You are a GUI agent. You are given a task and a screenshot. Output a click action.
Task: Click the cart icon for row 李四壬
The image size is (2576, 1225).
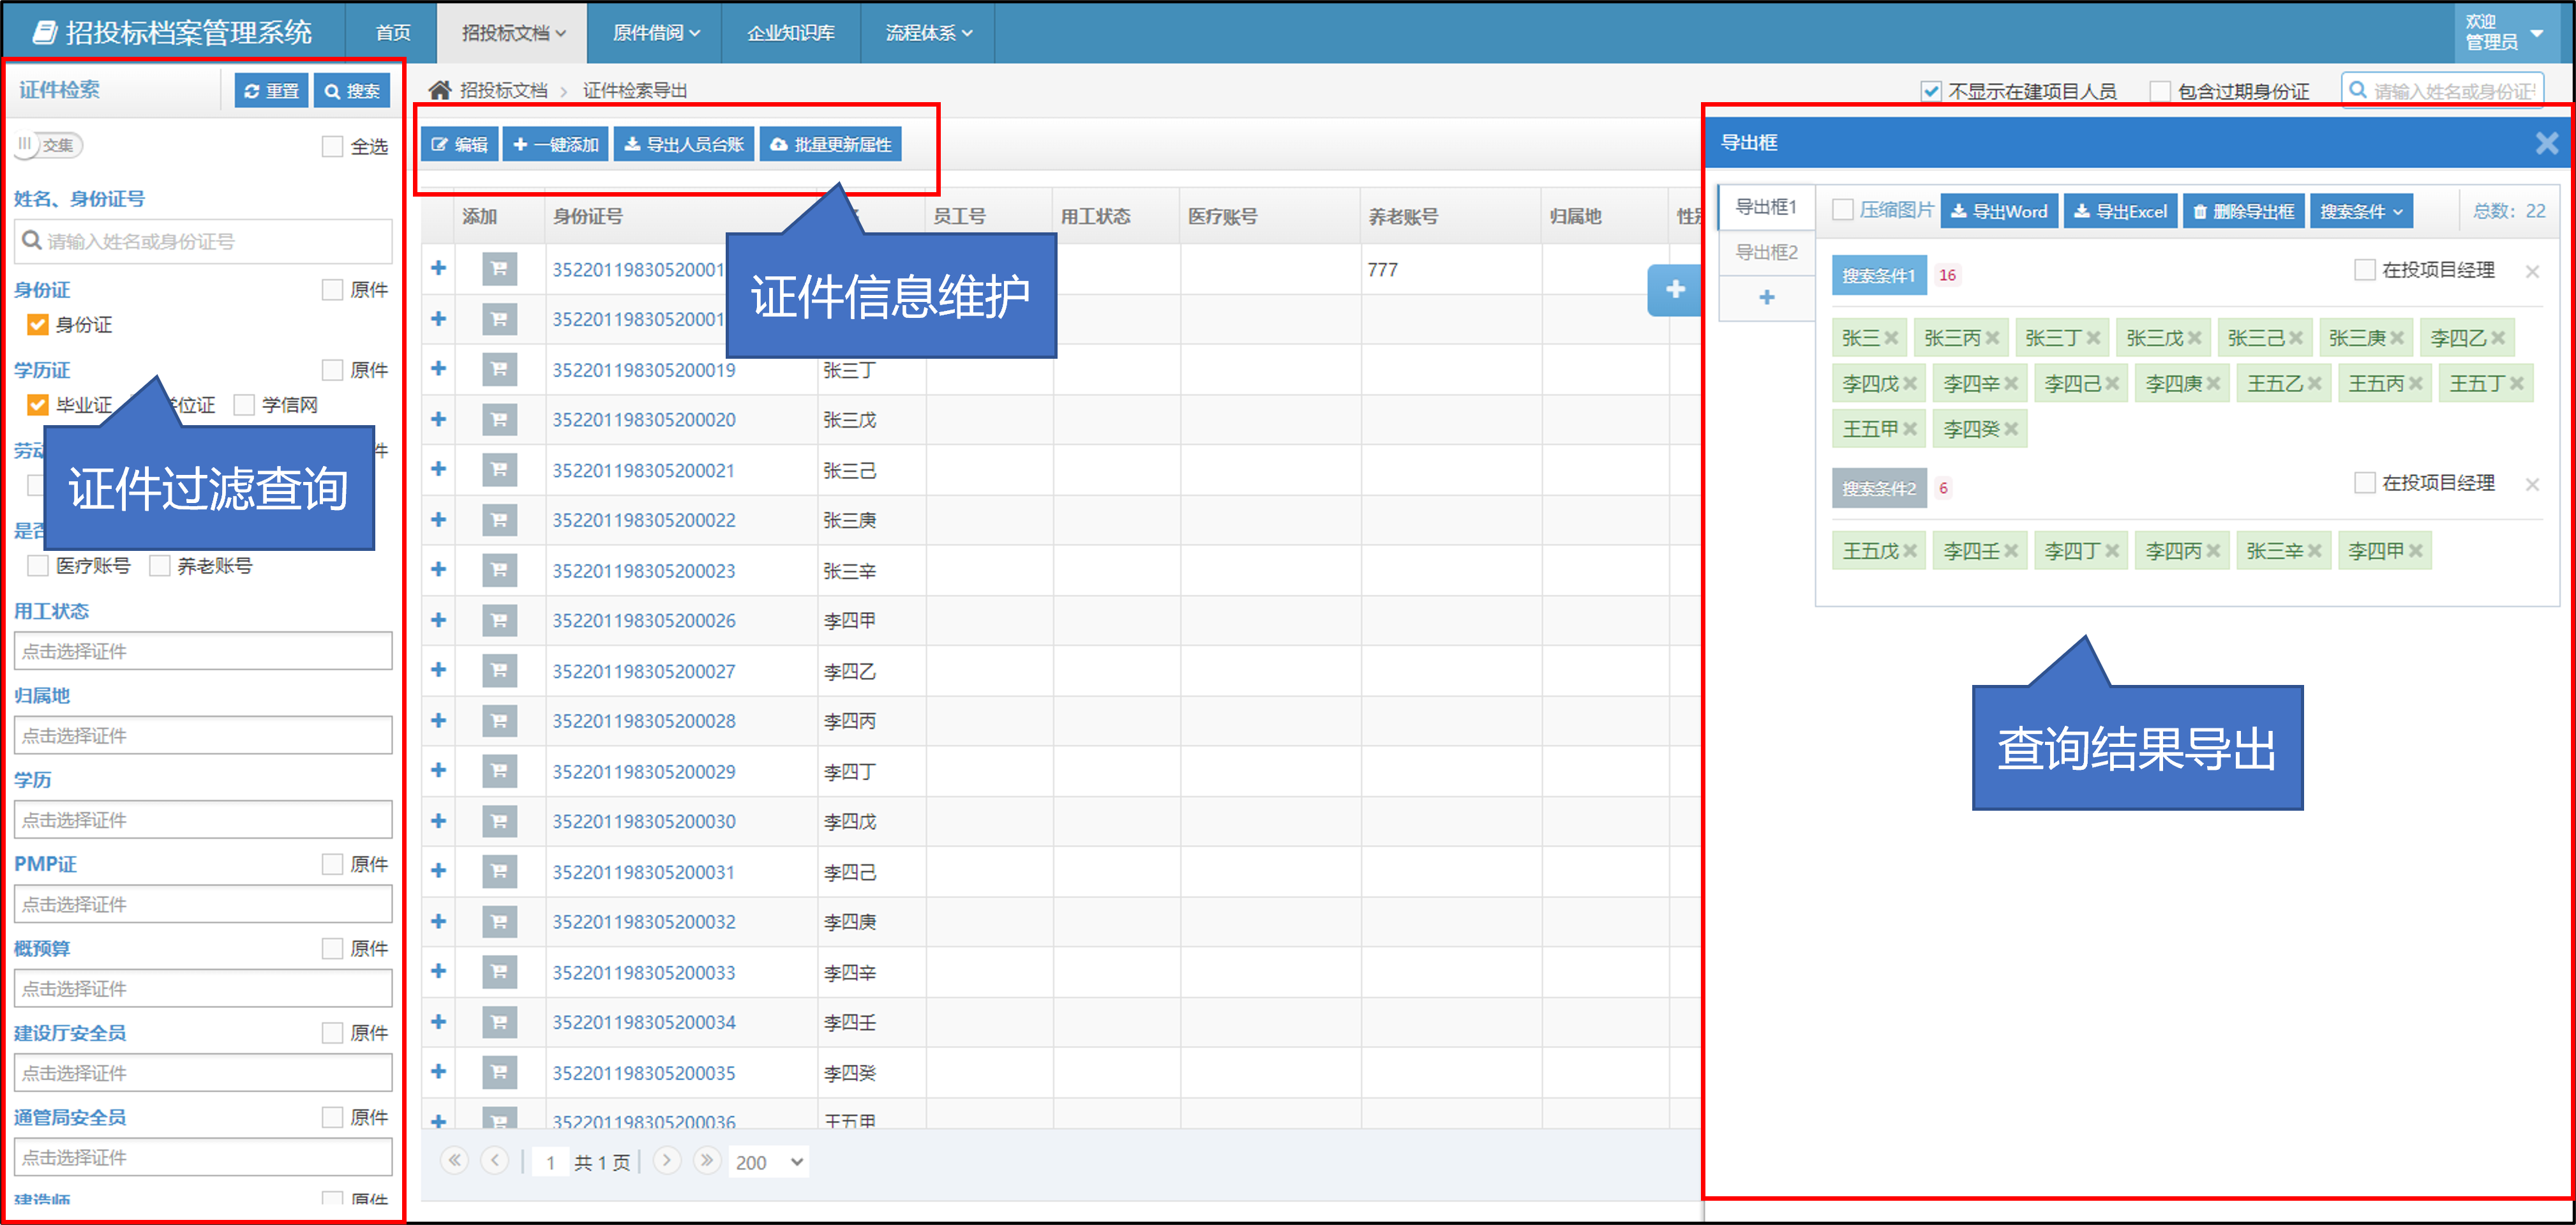(499, 1022)
